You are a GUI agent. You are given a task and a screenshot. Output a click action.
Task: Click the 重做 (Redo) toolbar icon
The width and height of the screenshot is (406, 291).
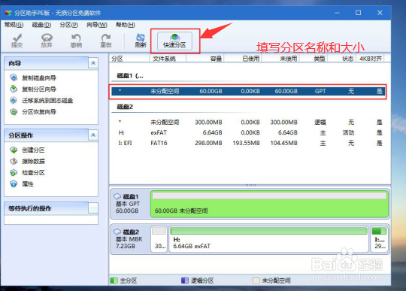pos(106,41)
